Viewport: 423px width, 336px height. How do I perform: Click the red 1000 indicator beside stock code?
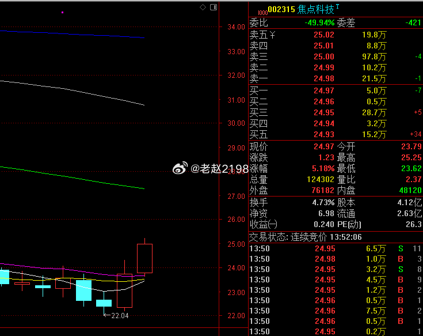262,13
